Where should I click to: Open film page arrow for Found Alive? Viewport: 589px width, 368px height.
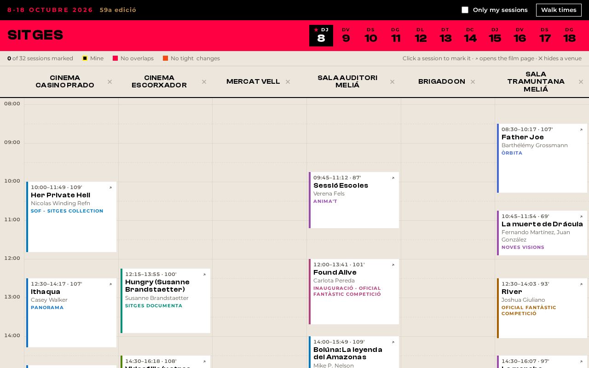pos(393,265)
